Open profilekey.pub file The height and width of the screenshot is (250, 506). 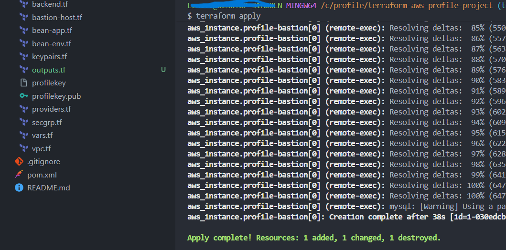56,96
